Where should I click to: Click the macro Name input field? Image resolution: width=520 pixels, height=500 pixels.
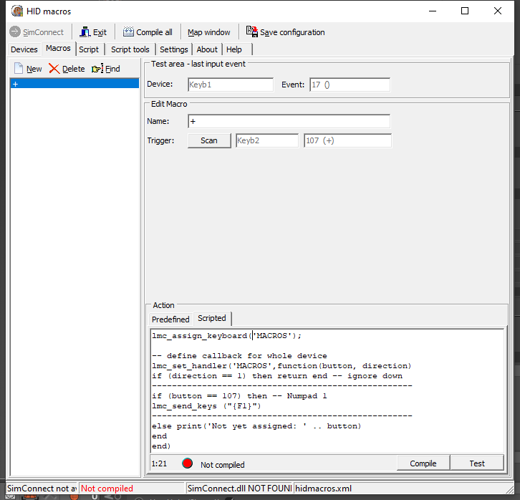click(289, 121)
